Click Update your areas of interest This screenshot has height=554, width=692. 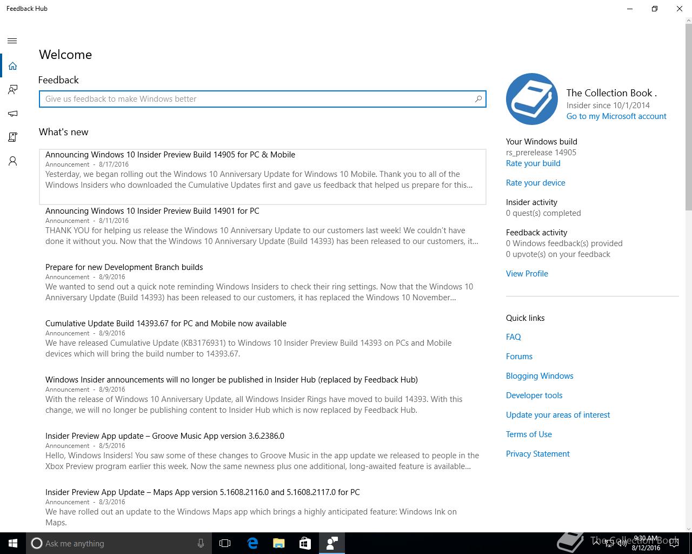(558, 415)
